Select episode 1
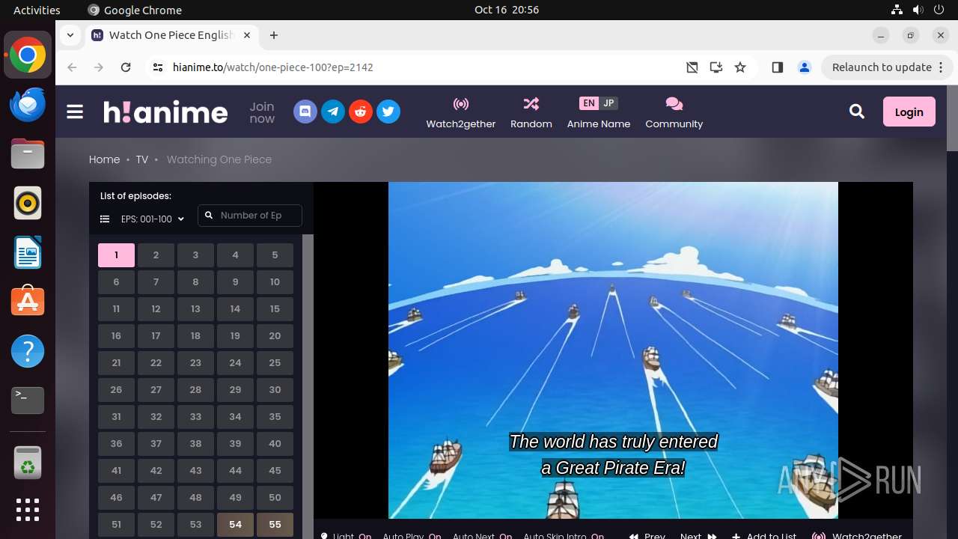 click(116, 255)
